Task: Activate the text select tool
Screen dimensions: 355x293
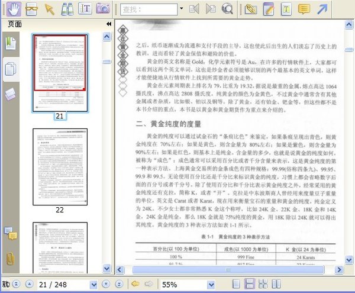Action: coord(85,9)
